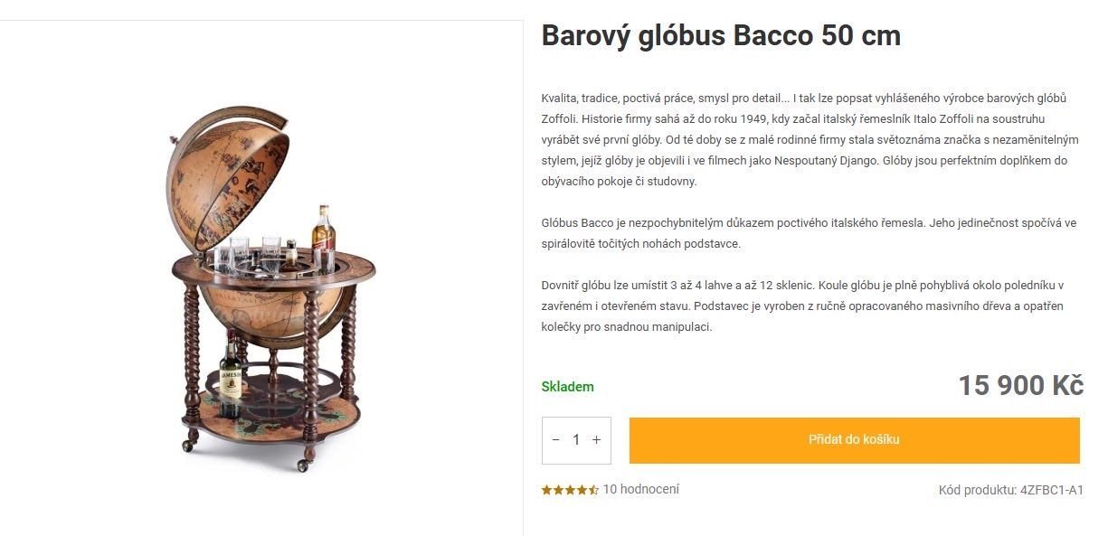Click the product code 4ZFBC1-A1
1108x536 pixels.
pyautogui.click(x=1051, y=490)
